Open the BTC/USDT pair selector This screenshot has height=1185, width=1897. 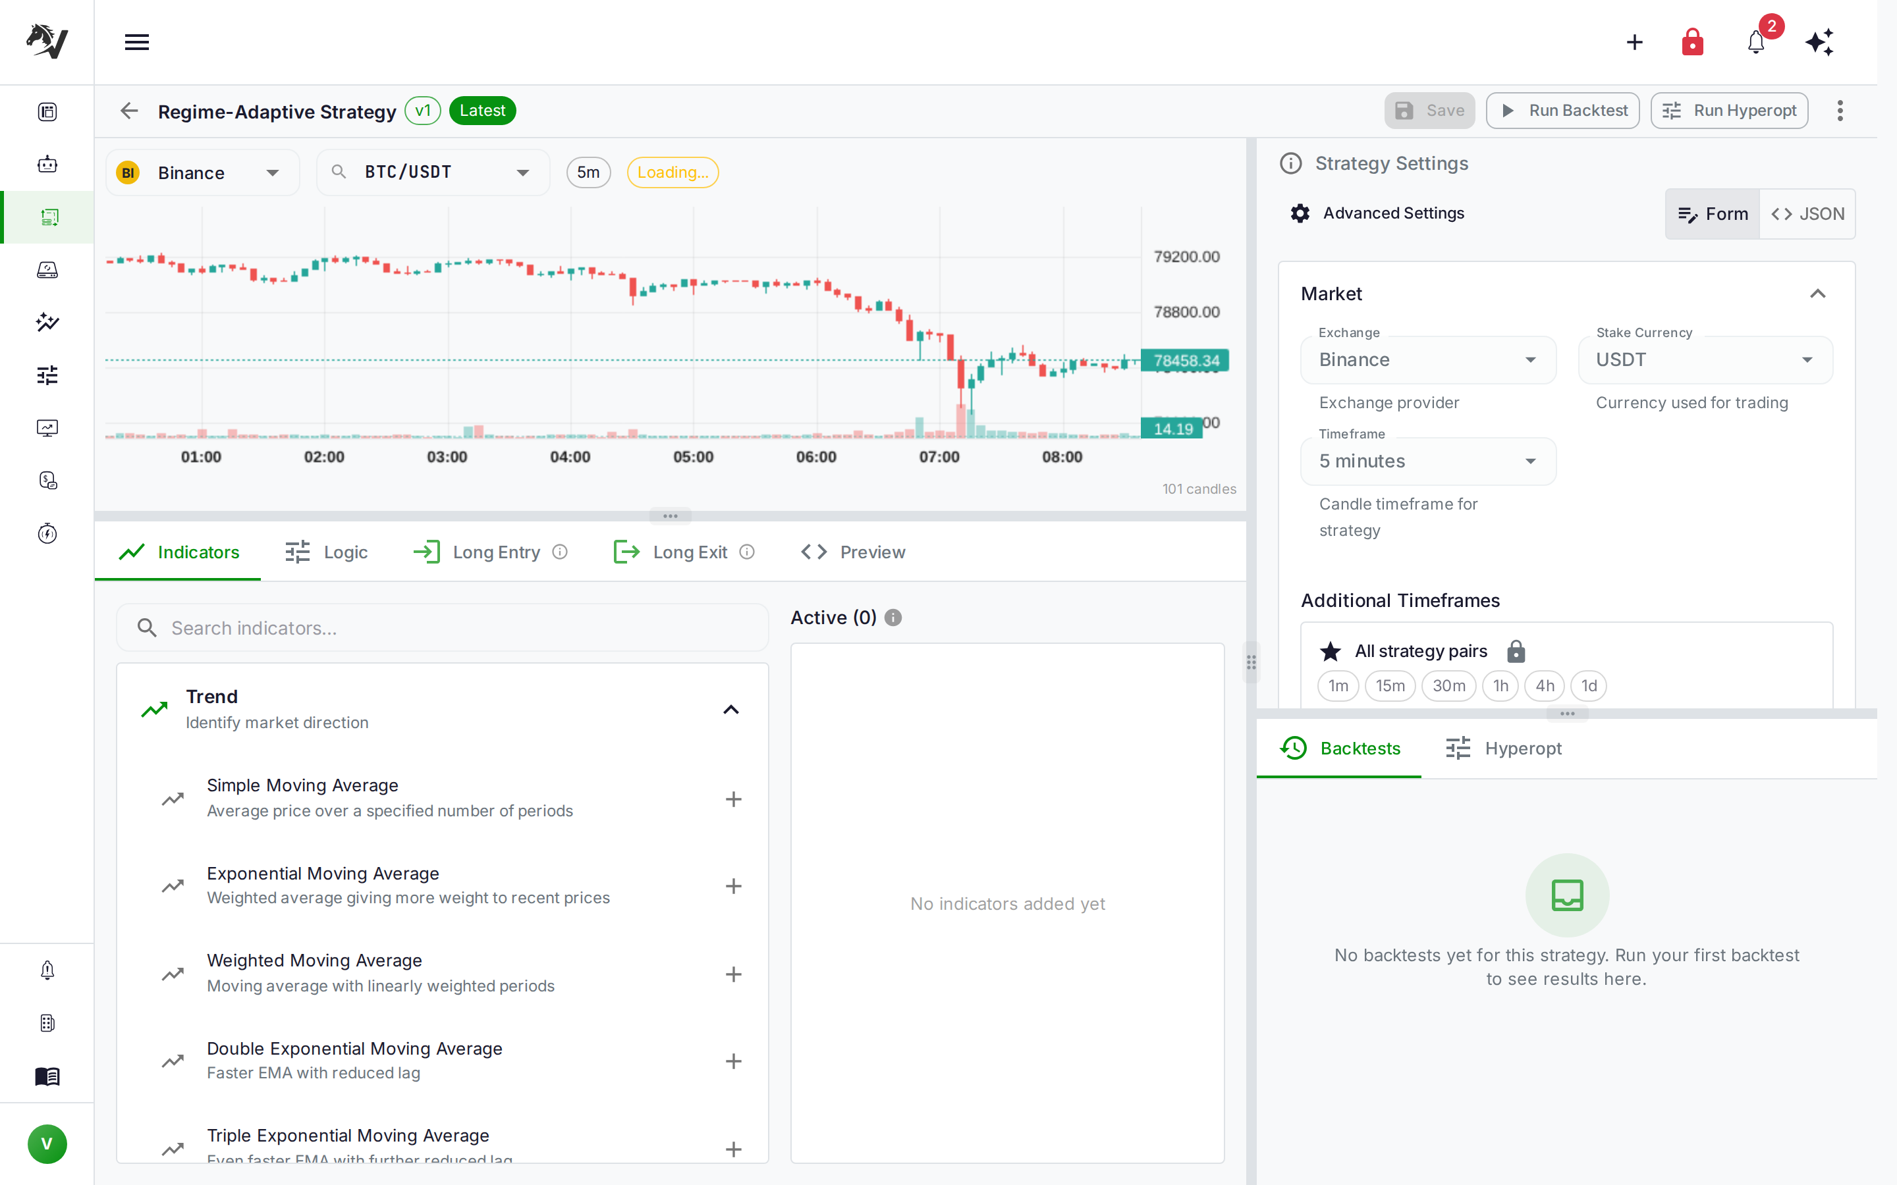(433, 172)
